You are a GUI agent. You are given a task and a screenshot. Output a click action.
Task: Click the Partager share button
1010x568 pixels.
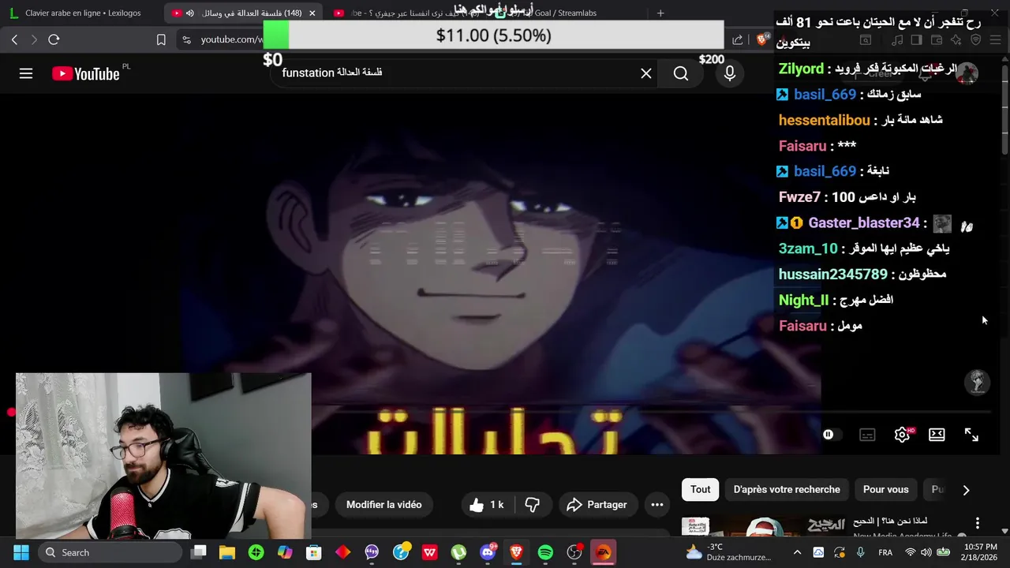[597, 505]
